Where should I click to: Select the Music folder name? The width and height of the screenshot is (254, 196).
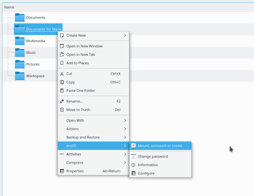31,53
